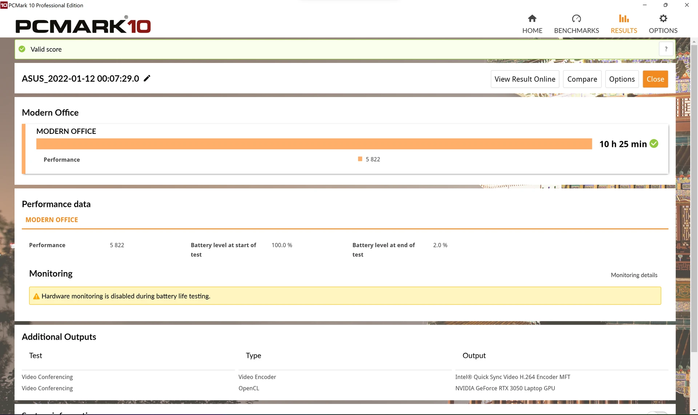Click the OpenCL type cell
Image resolution: width=698 pixels, height=415 pixels.
[x=249, y=388]
